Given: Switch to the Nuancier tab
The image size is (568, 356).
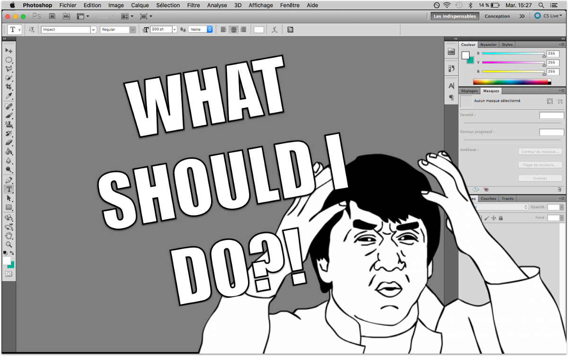Looking at the screenshot, I should pyautogui.click(x=488, y=44).
